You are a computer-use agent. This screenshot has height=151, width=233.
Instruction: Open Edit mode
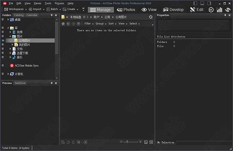(196, 10)
